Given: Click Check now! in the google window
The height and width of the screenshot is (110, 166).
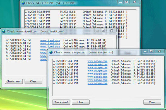Looking at the screenshot, I should (x=61, y=102).
